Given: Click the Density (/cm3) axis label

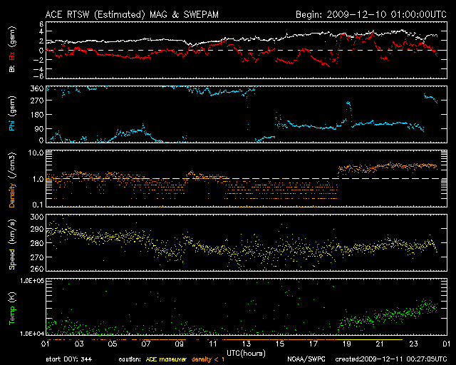Looking at the screenshot, I should tap(12, 179).
